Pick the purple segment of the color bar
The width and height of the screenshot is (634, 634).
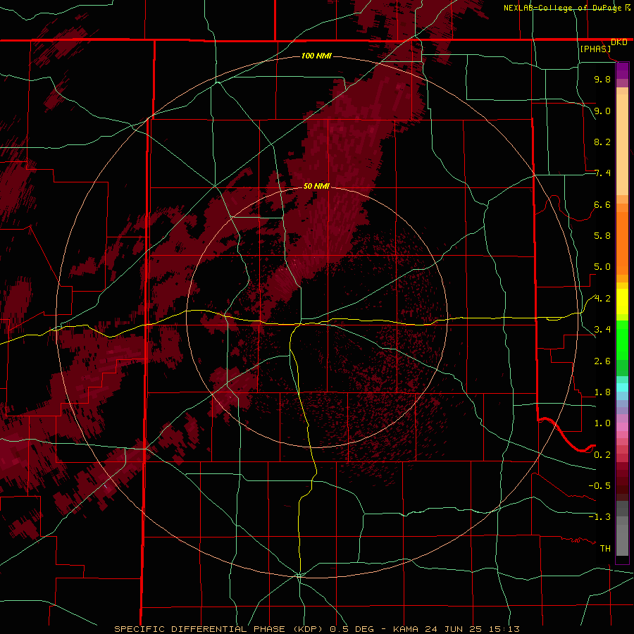622,70
